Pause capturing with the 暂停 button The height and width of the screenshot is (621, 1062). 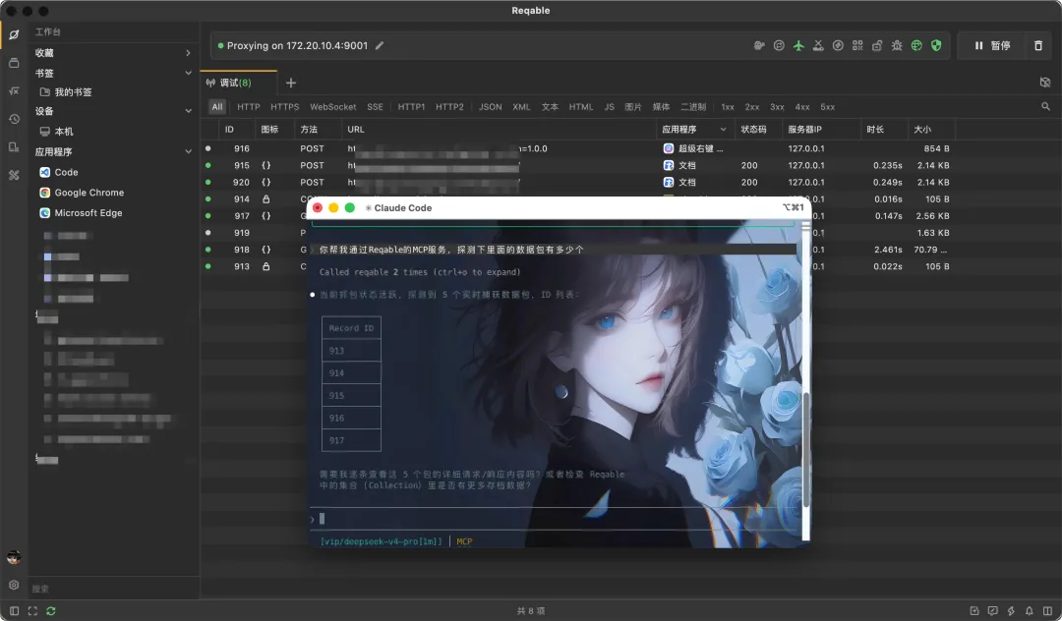(992, 45)
